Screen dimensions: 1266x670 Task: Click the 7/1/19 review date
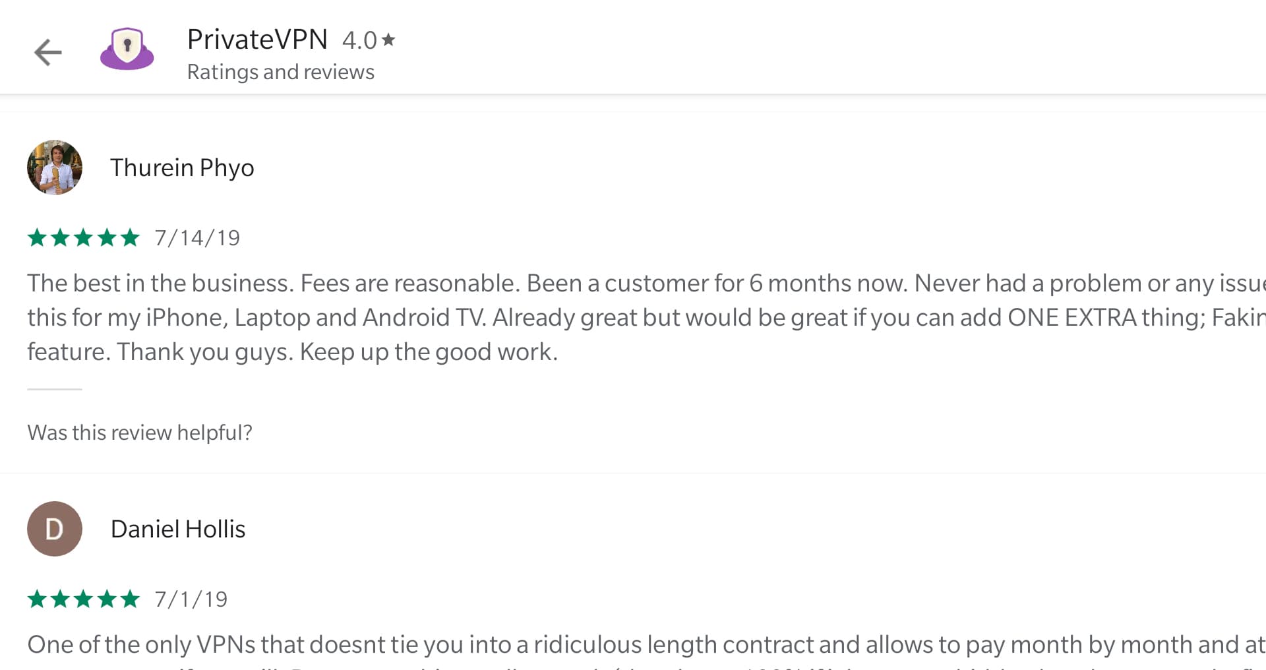click(x=191, y=599)
